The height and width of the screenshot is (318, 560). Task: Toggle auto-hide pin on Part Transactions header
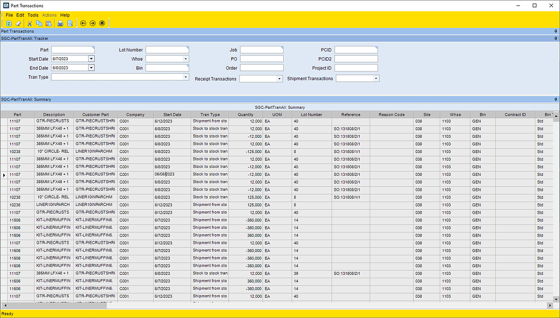[555, 31]
